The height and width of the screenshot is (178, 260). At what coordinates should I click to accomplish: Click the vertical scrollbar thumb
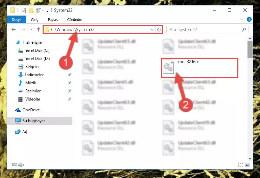click(250, 50)
